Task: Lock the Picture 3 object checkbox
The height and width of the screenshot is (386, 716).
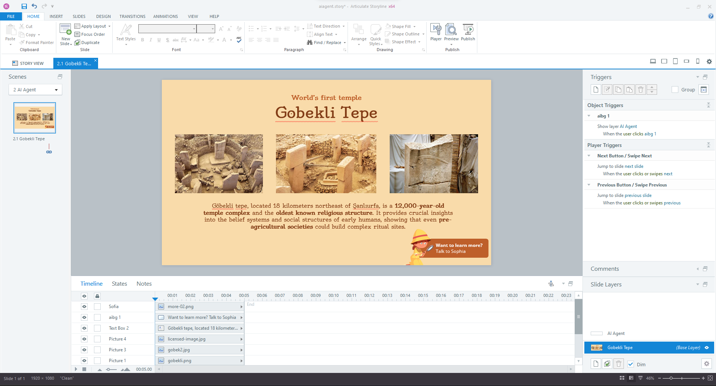Action: (97, 350)
